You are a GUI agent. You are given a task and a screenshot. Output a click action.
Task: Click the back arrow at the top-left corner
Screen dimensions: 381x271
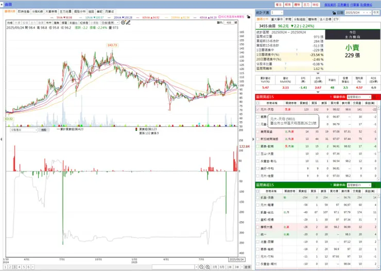click(2, 4)
